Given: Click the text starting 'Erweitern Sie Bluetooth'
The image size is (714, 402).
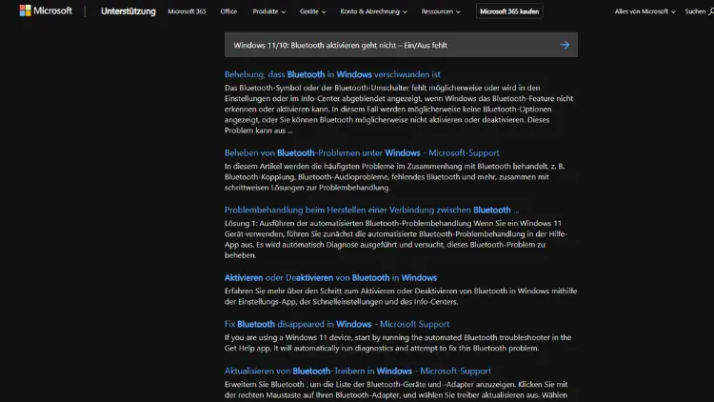Looking at the screenshot, I should [396, 390].
